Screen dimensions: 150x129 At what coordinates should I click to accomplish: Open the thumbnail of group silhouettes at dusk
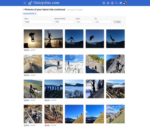[54, 89]
